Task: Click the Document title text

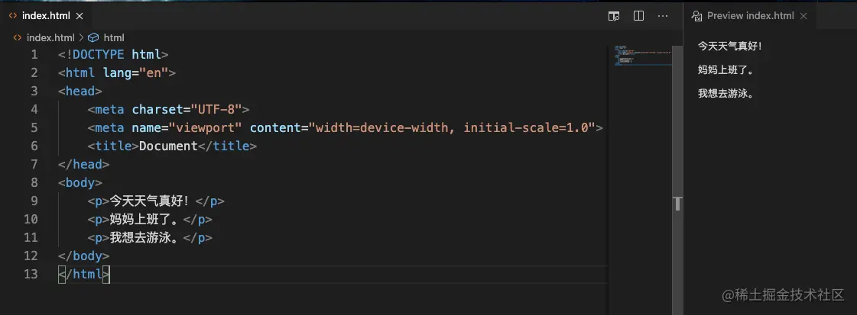Action: click(x=168, y=146)
